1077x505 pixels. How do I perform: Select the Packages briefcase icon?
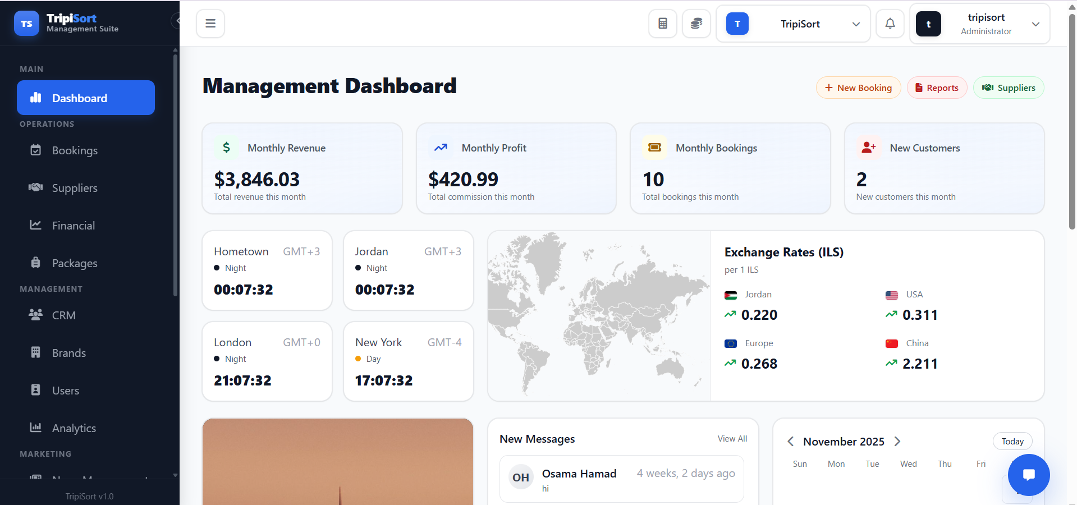coord(35,262)
